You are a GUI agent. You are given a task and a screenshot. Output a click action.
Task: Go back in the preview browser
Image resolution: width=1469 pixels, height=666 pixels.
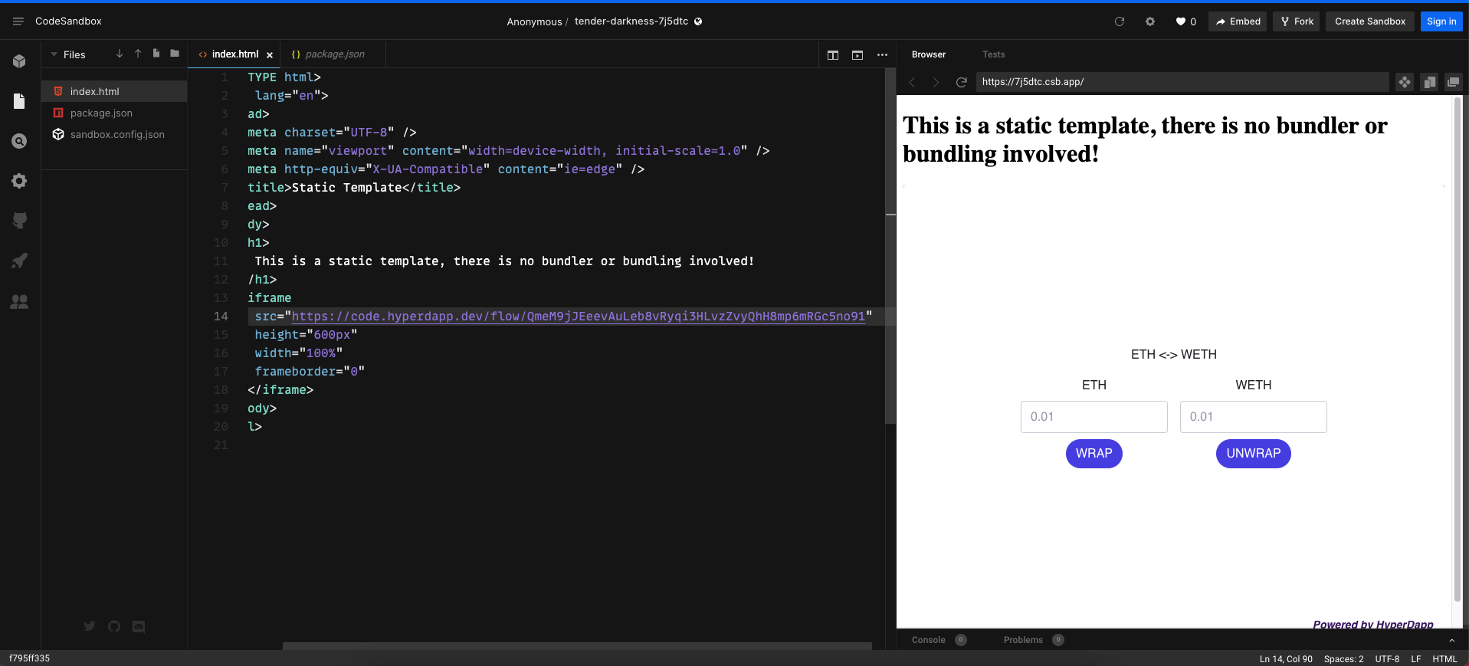[912, 82]
